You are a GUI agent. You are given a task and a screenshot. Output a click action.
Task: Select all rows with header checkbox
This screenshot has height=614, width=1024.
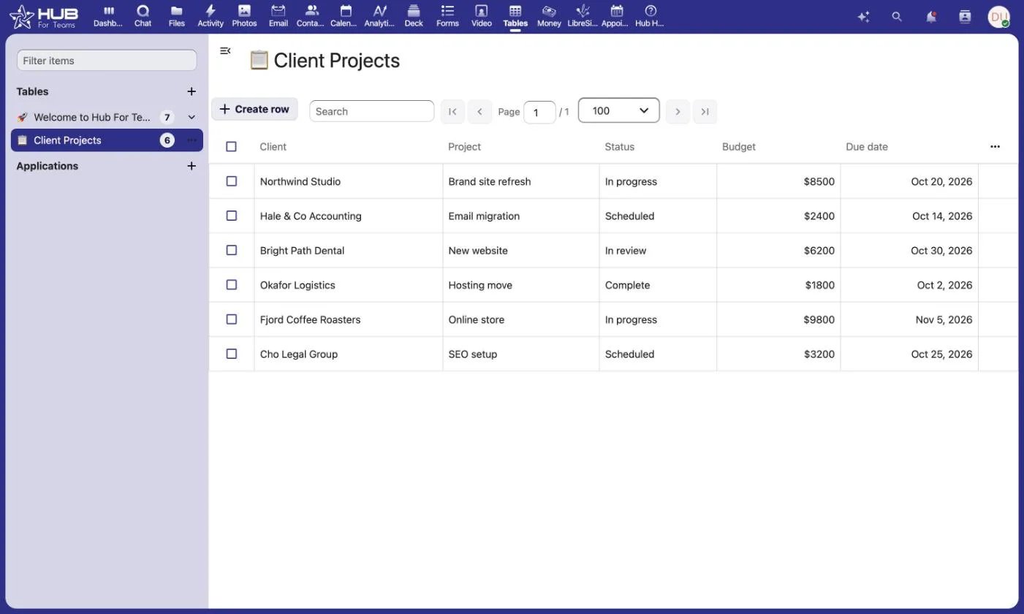pyautogui.click(x=231, y=146)
